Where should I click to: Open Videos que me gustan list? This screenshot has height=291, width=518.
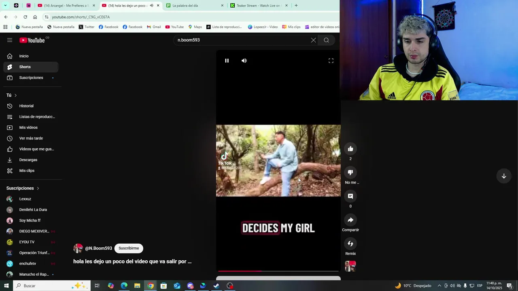[x=31, y=149]
